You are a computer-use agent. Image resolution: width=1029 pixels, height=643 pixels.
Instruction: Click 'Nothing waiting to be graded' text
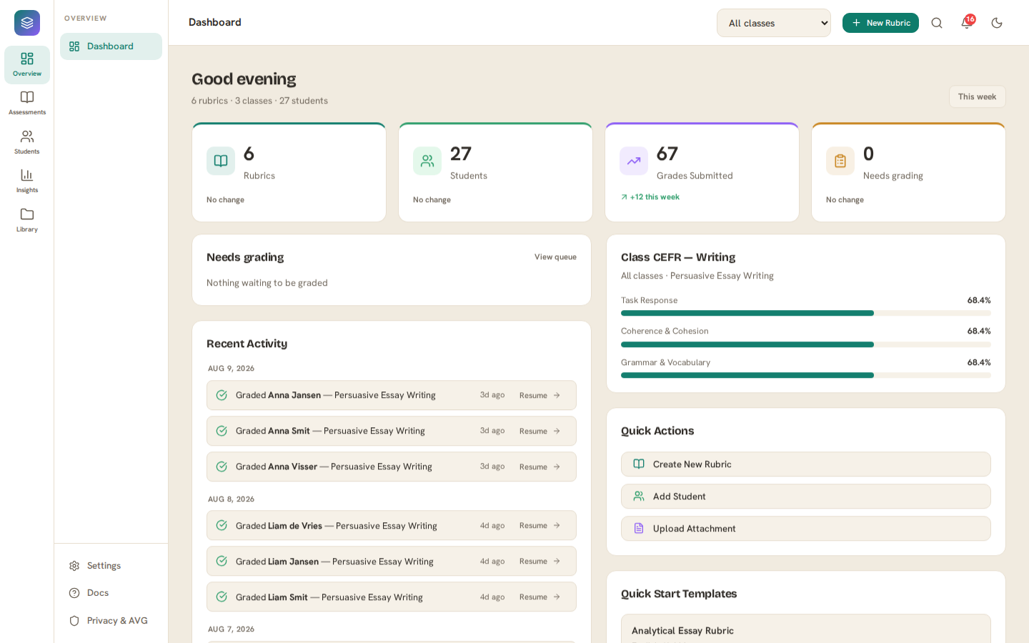(267, 283)
